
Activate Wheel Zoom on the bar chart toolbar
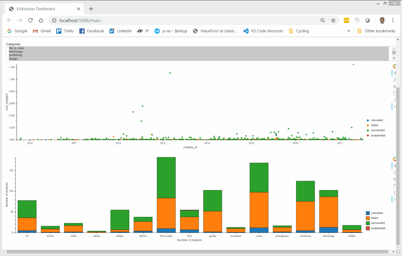coord(394,179)
